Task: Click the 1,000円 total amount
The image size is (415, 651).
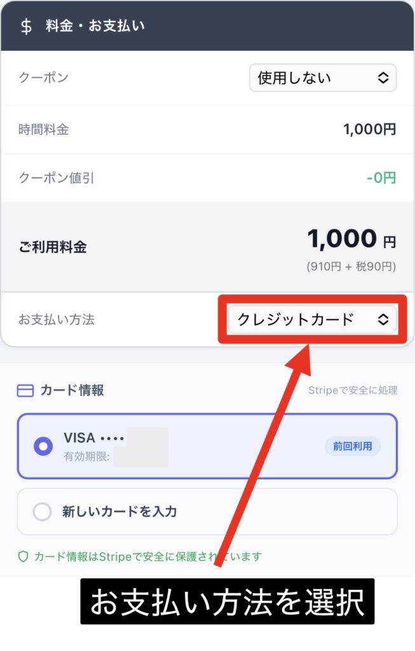Action: (351, 240)
